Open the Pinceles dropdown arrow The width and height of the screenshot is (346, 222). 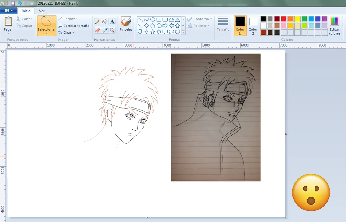point(126,33)
